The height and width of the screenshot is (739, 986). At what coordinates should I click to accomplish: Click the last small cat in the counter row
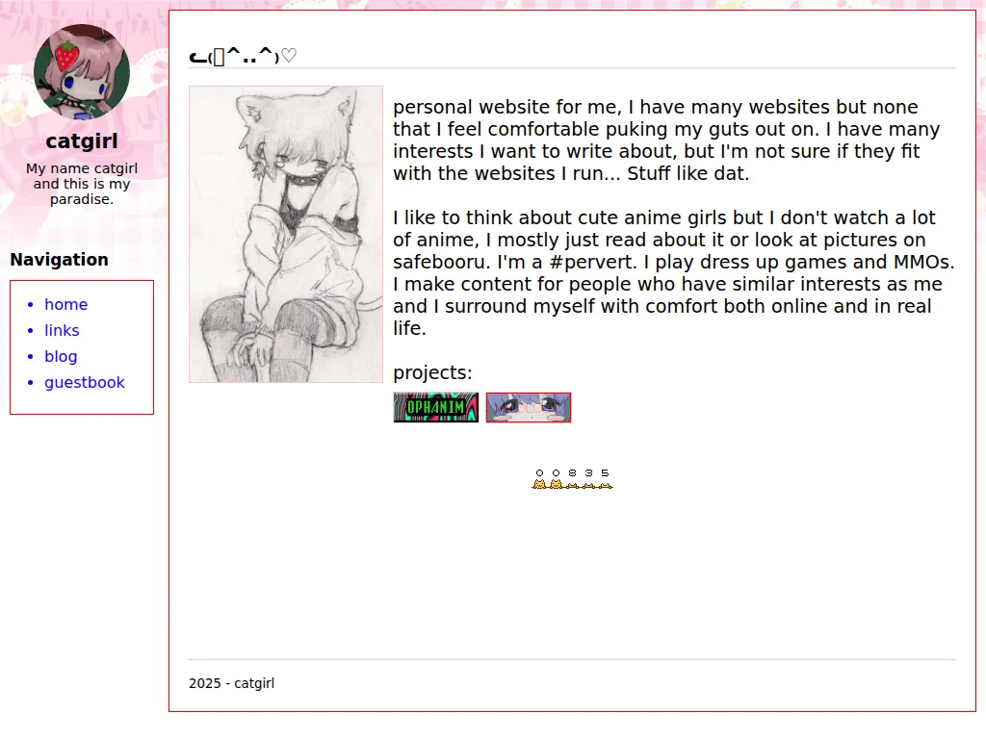[605, 485]
